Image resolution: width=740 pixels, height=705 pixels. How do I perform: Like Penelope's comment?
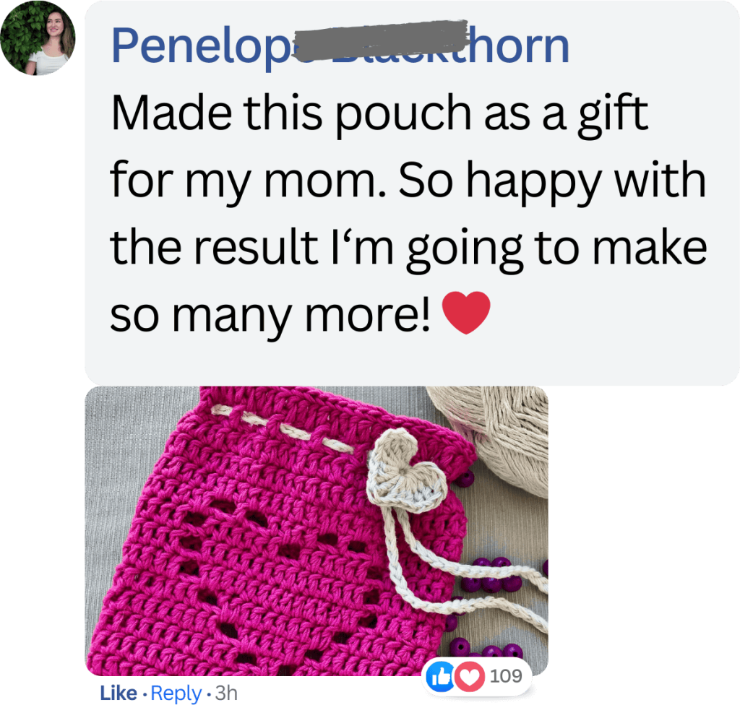(118, 693)
